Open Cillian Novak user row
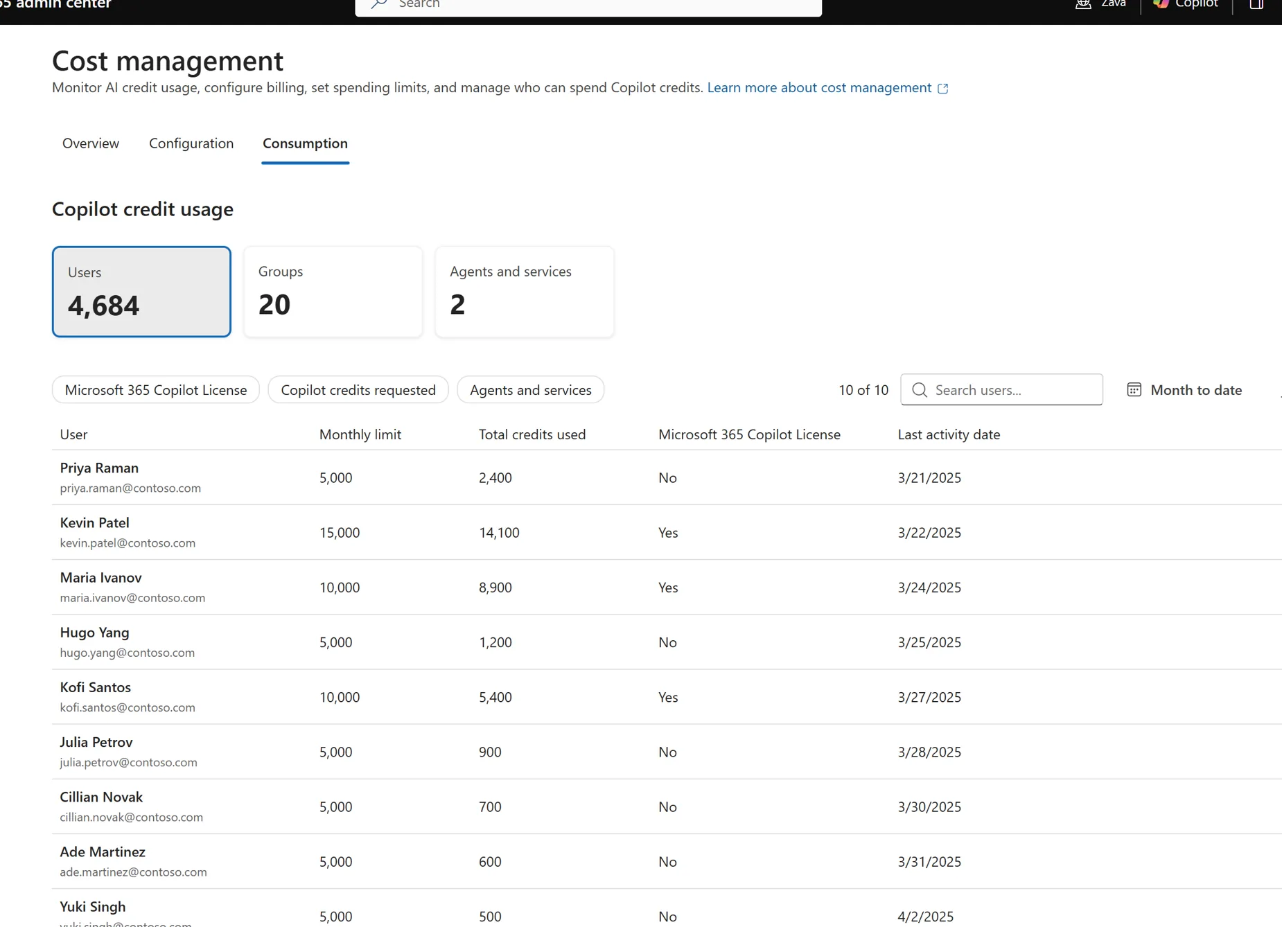1282x927 pixels. (667, 806)
